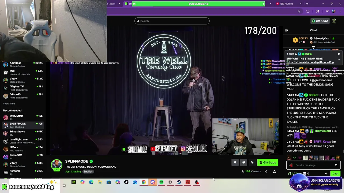Click the SPLIFFMODE channel name
The image size is (344, 193).
click(77, 161)
